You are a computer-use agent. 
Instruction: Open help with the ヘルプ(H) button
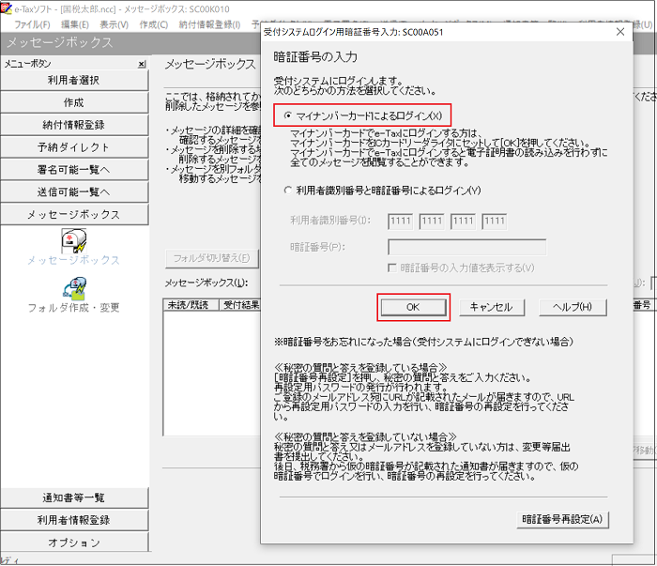572,307
